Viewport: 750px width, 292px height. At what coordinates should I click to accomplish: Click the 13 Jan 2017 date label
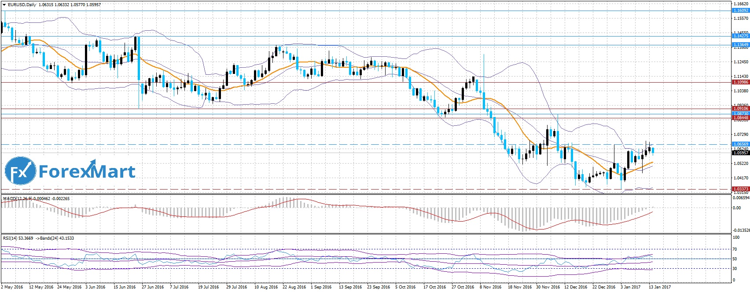coord(659,287)
